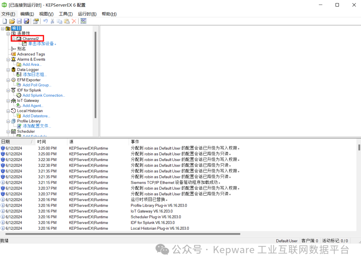Click the Save project toolbar icon
361x264 pixels.
tap(19, 21)
